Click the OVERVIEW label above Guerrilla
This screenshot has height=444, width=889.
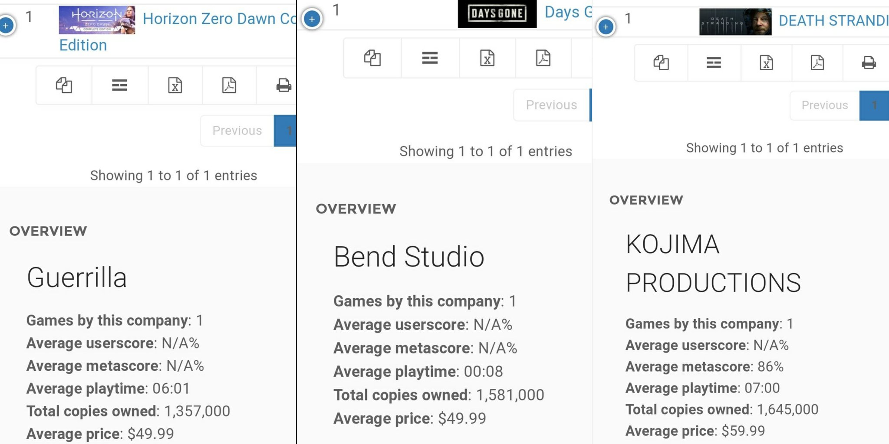tap(48, 231)
